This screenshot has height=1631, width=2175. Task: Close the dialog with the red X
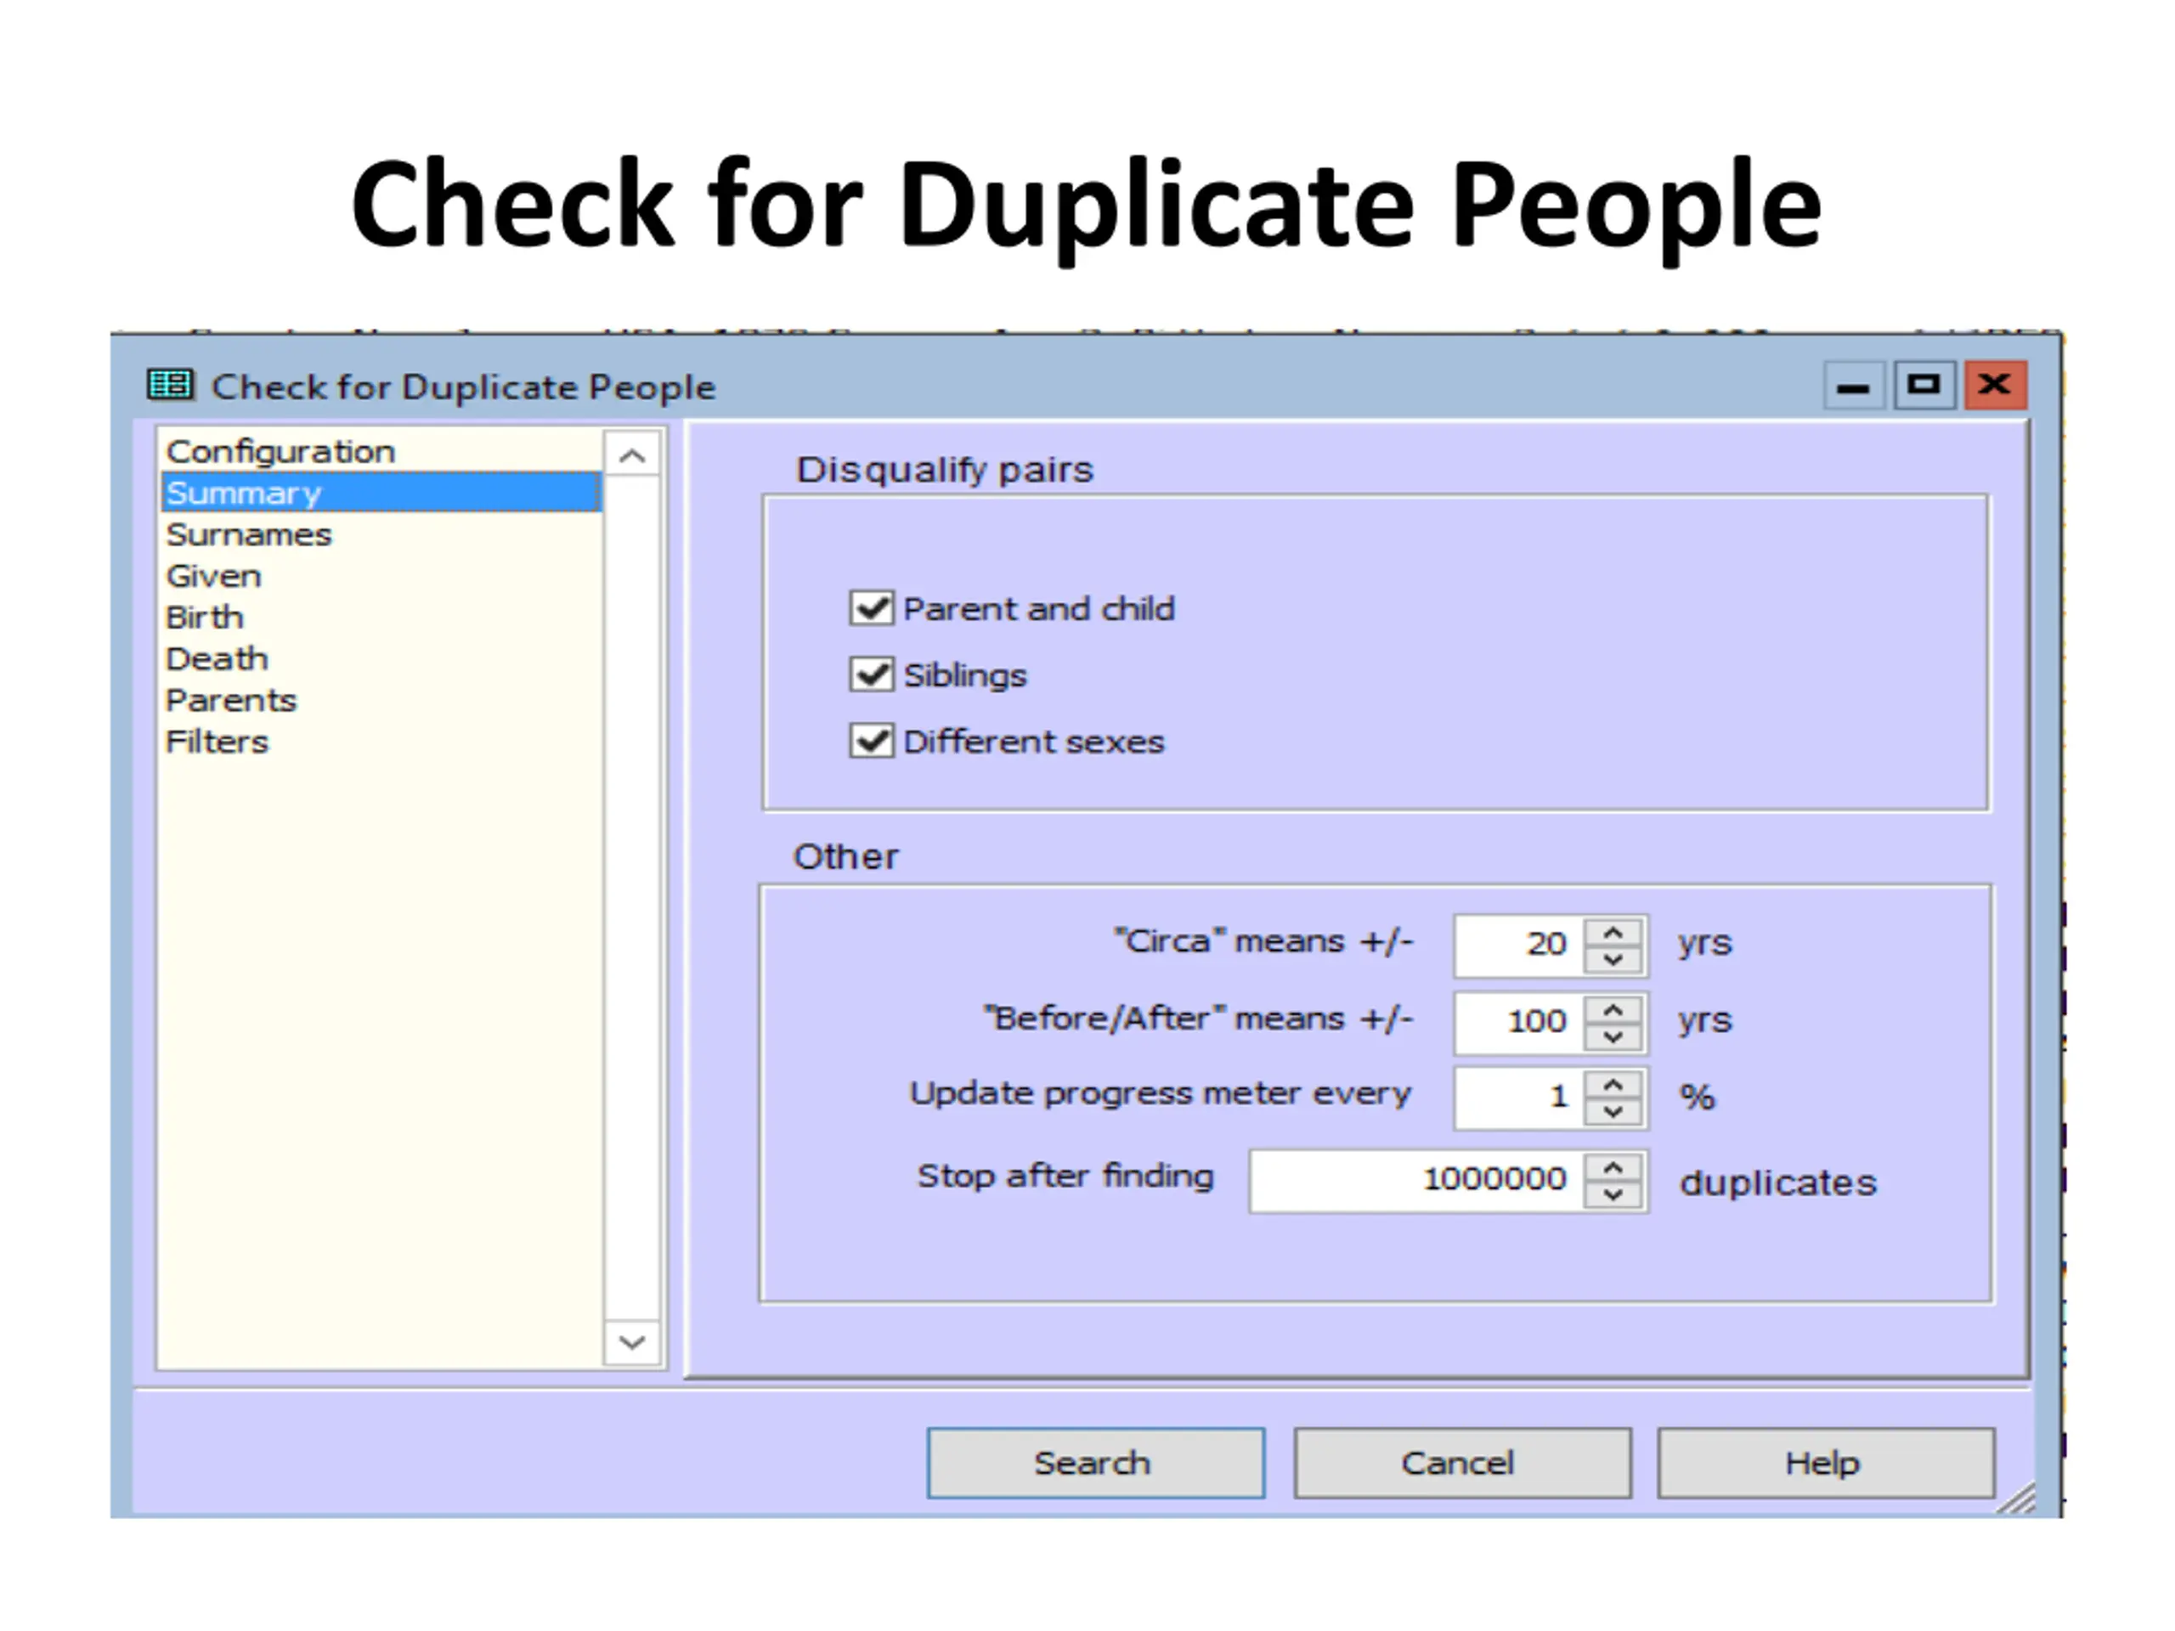pyautogui.click(x=1995, y=386)
